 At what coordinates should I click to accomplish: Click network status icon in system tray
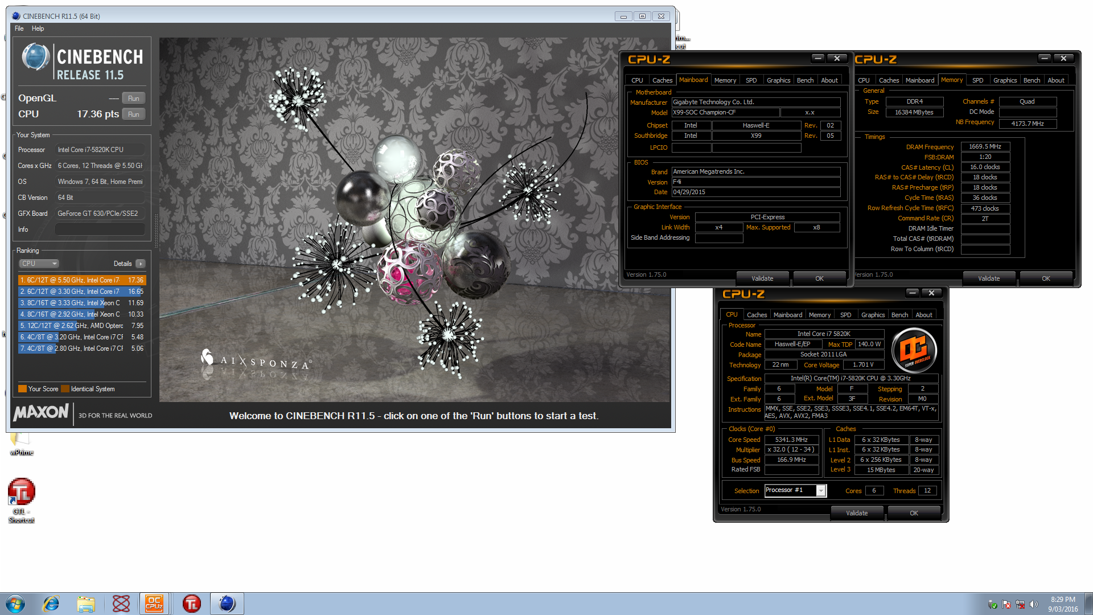[1020, 604]
